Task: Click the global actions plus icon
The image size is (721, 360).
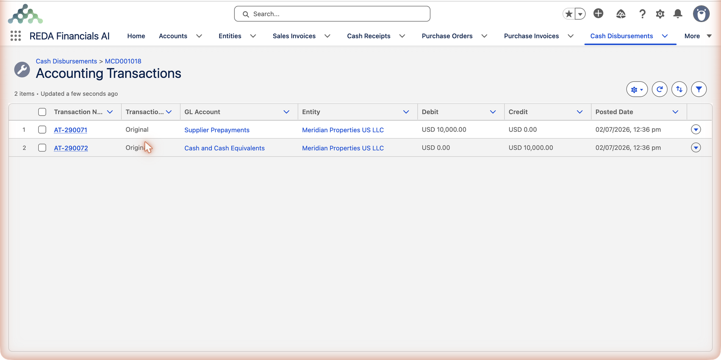Action: pyautogui.click(x=598, y=13)
